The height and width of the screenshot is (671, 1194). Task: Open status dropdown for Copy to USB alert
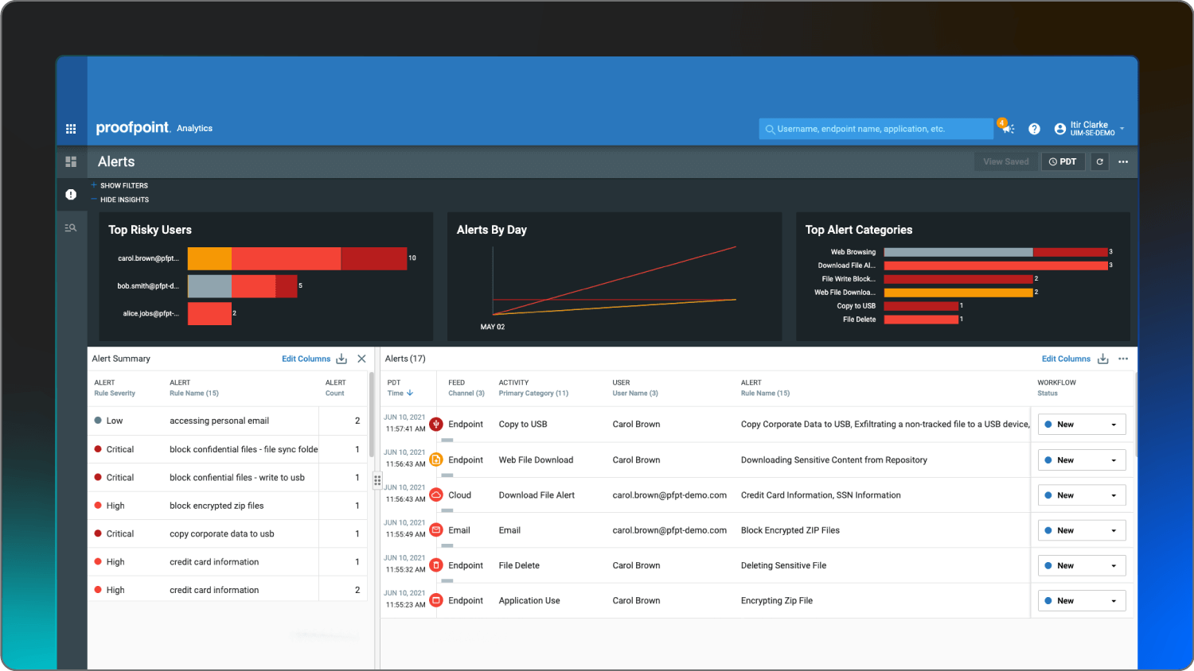coord(1082,425)
